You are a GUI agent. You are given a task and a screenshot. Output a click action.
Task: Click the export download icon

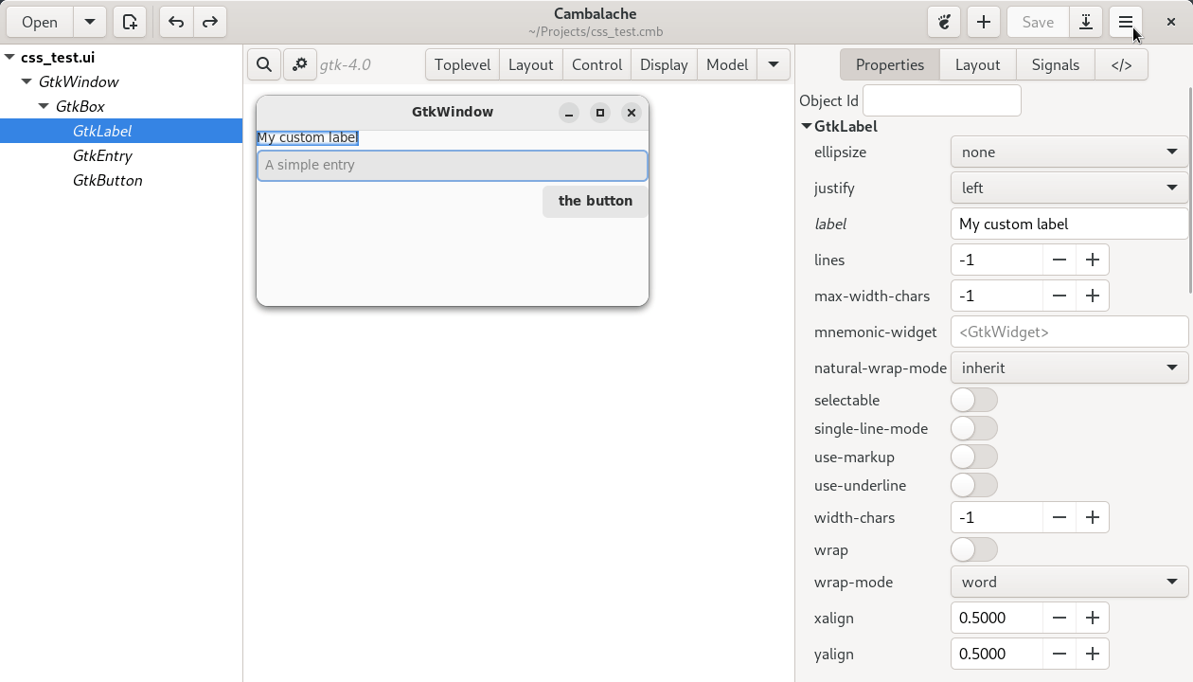pos(1086,22)
